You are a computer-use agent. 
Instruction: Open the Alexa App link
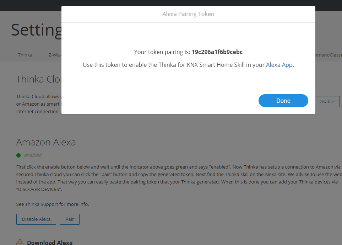pyautogui.click(x=279, y=65)
